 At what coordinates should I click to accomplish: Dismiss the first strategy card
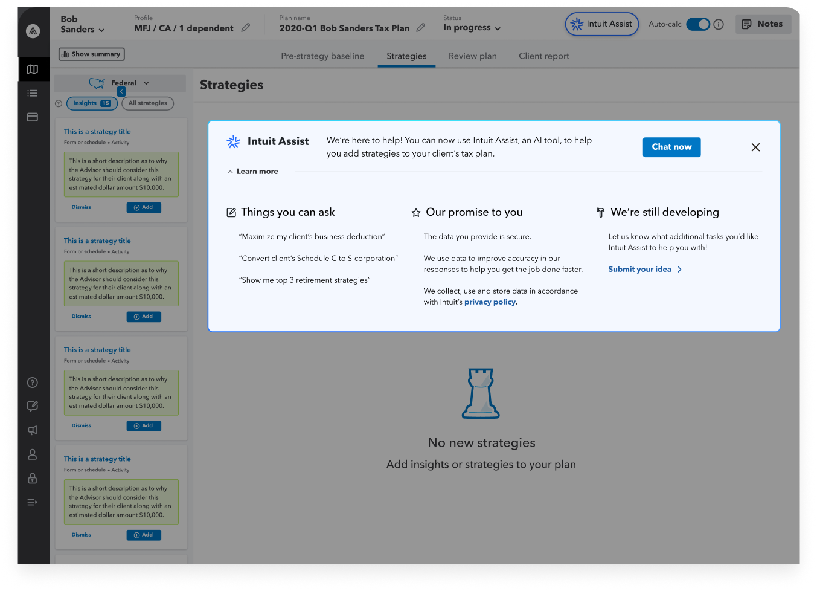(82, 207)
